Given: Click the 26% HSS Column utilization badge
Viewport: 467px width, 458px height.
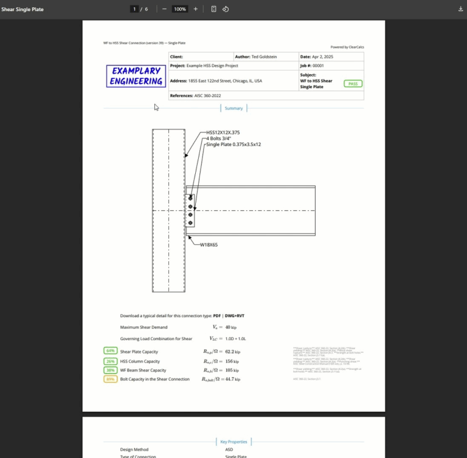Looking at the screenshot, I should click(111, 361).
